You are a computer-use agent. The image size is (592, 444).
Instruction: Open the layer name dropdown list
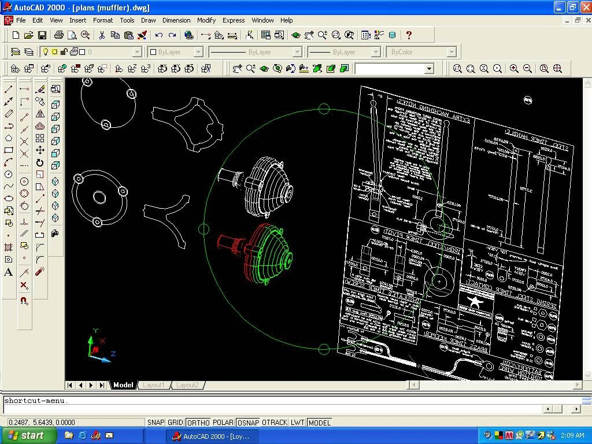point(136,51)
